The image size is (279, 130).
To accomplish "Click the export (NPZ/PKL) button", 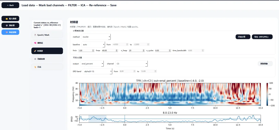I will [262, 37].
